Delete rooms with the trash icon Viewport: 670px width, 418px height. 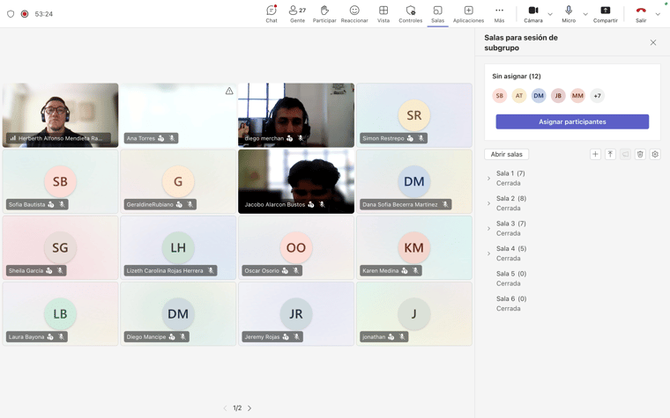pyautogui.click(x=640, y=154)
